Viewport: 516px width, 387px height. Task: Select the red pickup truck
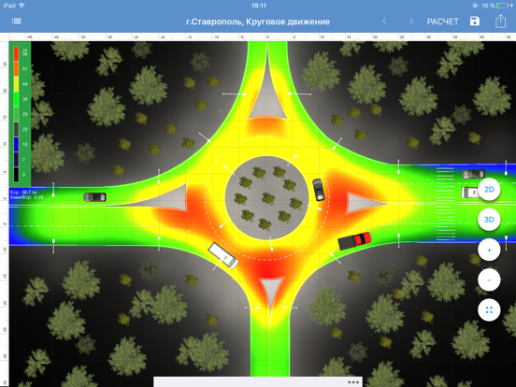[354, 240]
